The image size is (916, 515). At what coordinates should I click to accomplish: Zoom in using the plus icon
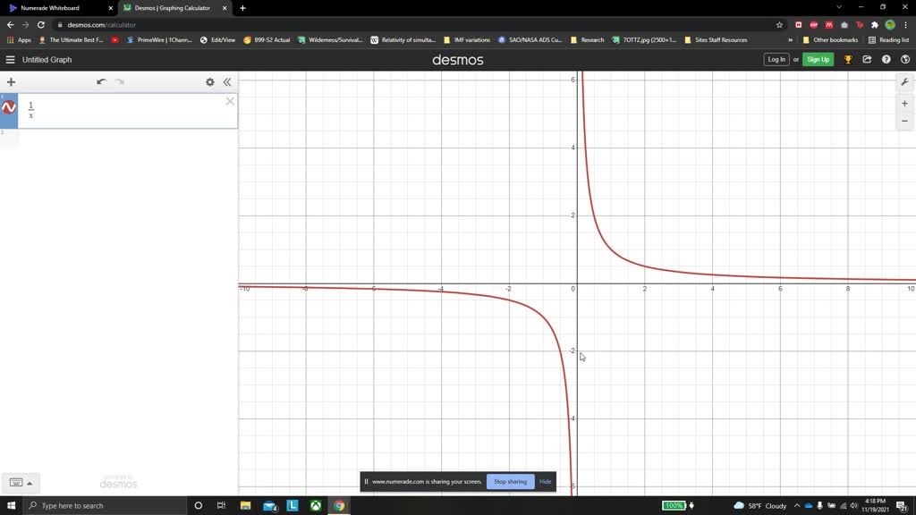(x=904, y=103)
